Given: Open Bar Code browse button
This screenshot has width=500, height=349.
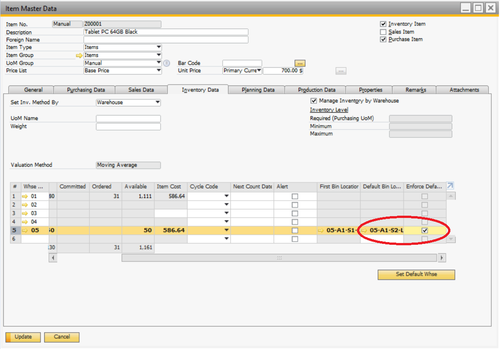Looking at the screenshot, I should [300, 63].
